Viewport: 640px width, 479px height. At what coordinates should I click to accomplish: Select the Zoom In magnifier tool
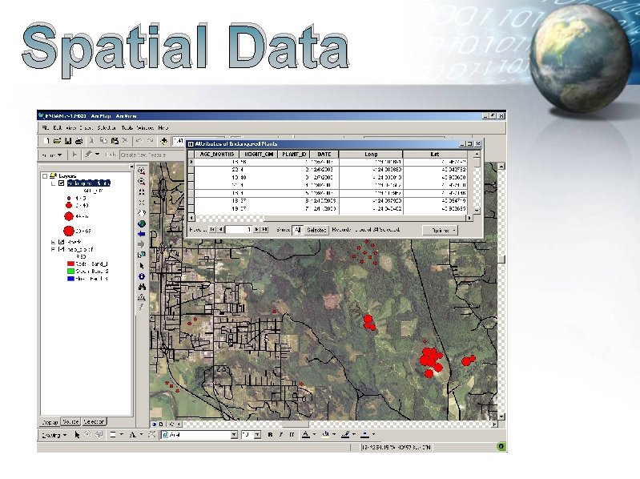pyautogui.click(x=142, y=171)
